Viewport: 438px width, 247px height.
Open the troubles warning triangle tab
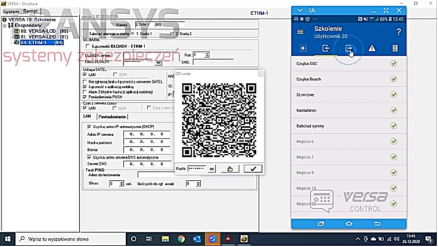(x=372, y=48)
